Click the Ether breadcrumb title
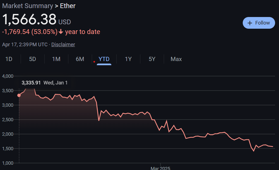Screen dimensions: 279x170 point(68,6)
